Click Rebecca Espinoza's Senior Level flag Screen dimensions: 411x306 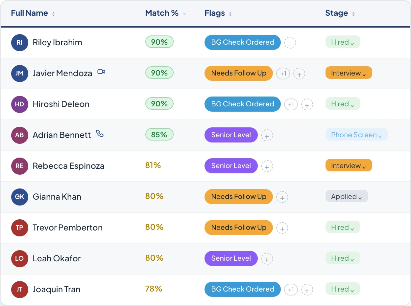click(x=231, y=166)
